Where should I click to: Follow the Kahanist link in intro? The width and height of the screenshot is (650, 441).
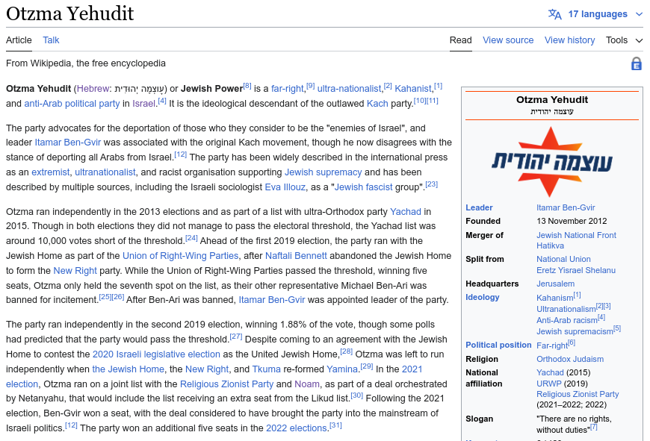413,88
